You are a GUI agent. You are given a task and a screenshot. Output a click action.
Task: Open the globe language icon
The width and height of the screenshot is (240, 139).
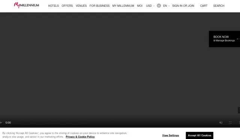tap(159, 6)
